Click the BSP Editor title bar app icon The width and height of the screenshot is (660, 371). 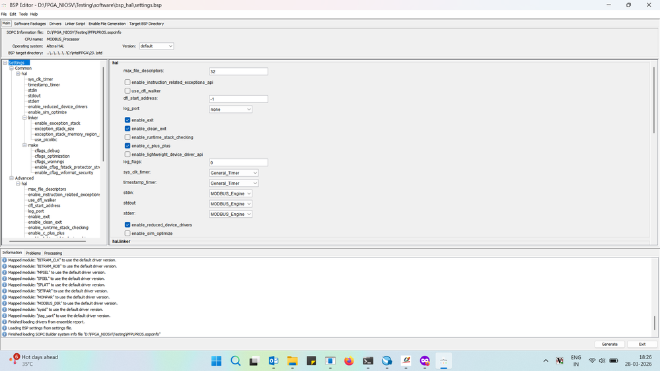click(4, 5)
